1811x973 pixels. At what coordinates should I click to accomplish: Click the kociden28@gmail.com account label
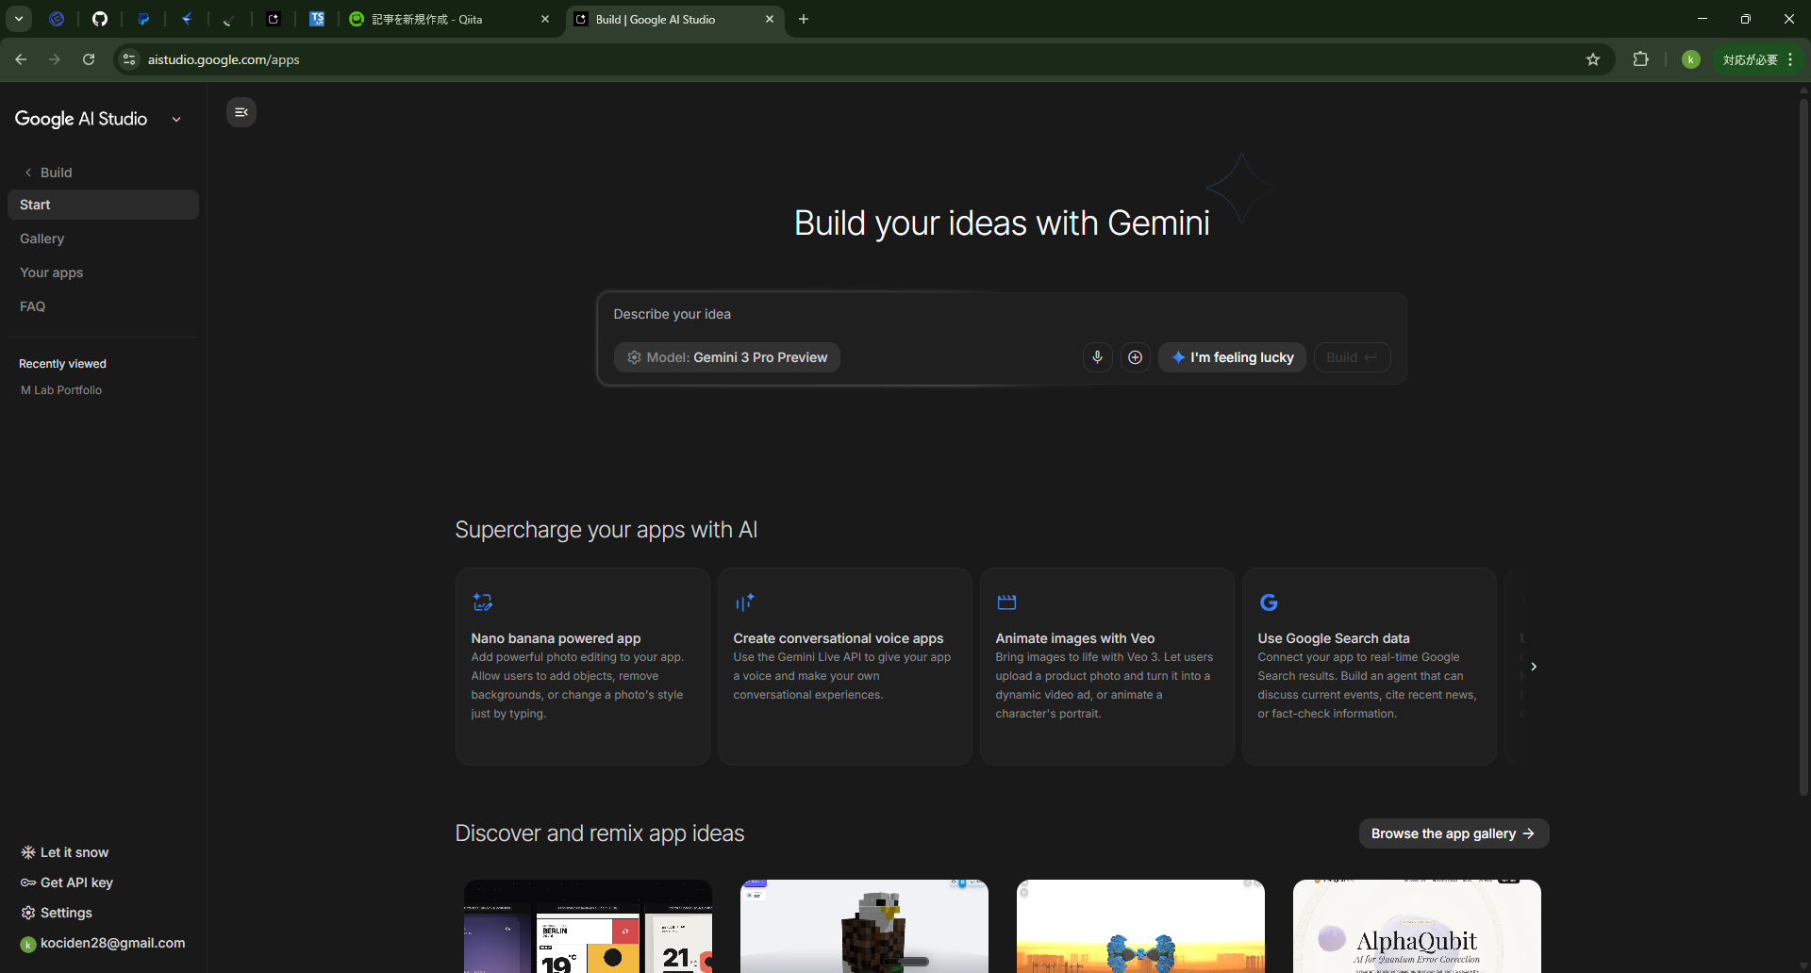tap(112, 943)
